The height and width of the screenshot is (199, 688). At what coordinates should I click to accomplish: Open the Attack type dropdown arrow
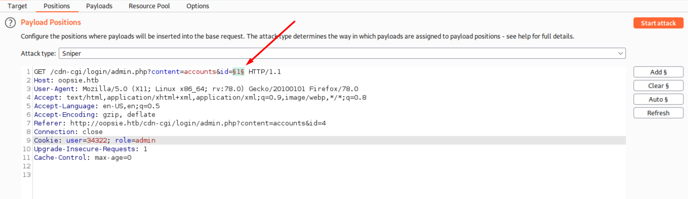tap(620, 54)
